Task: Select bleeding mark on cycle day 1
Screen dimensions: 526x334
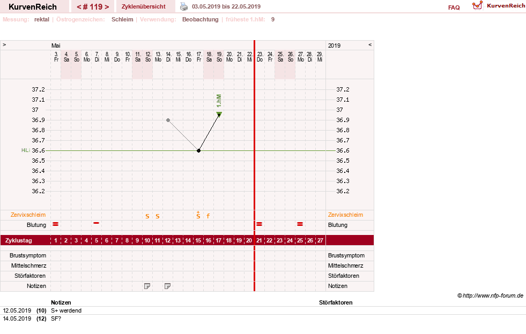Action: point(56,224)
